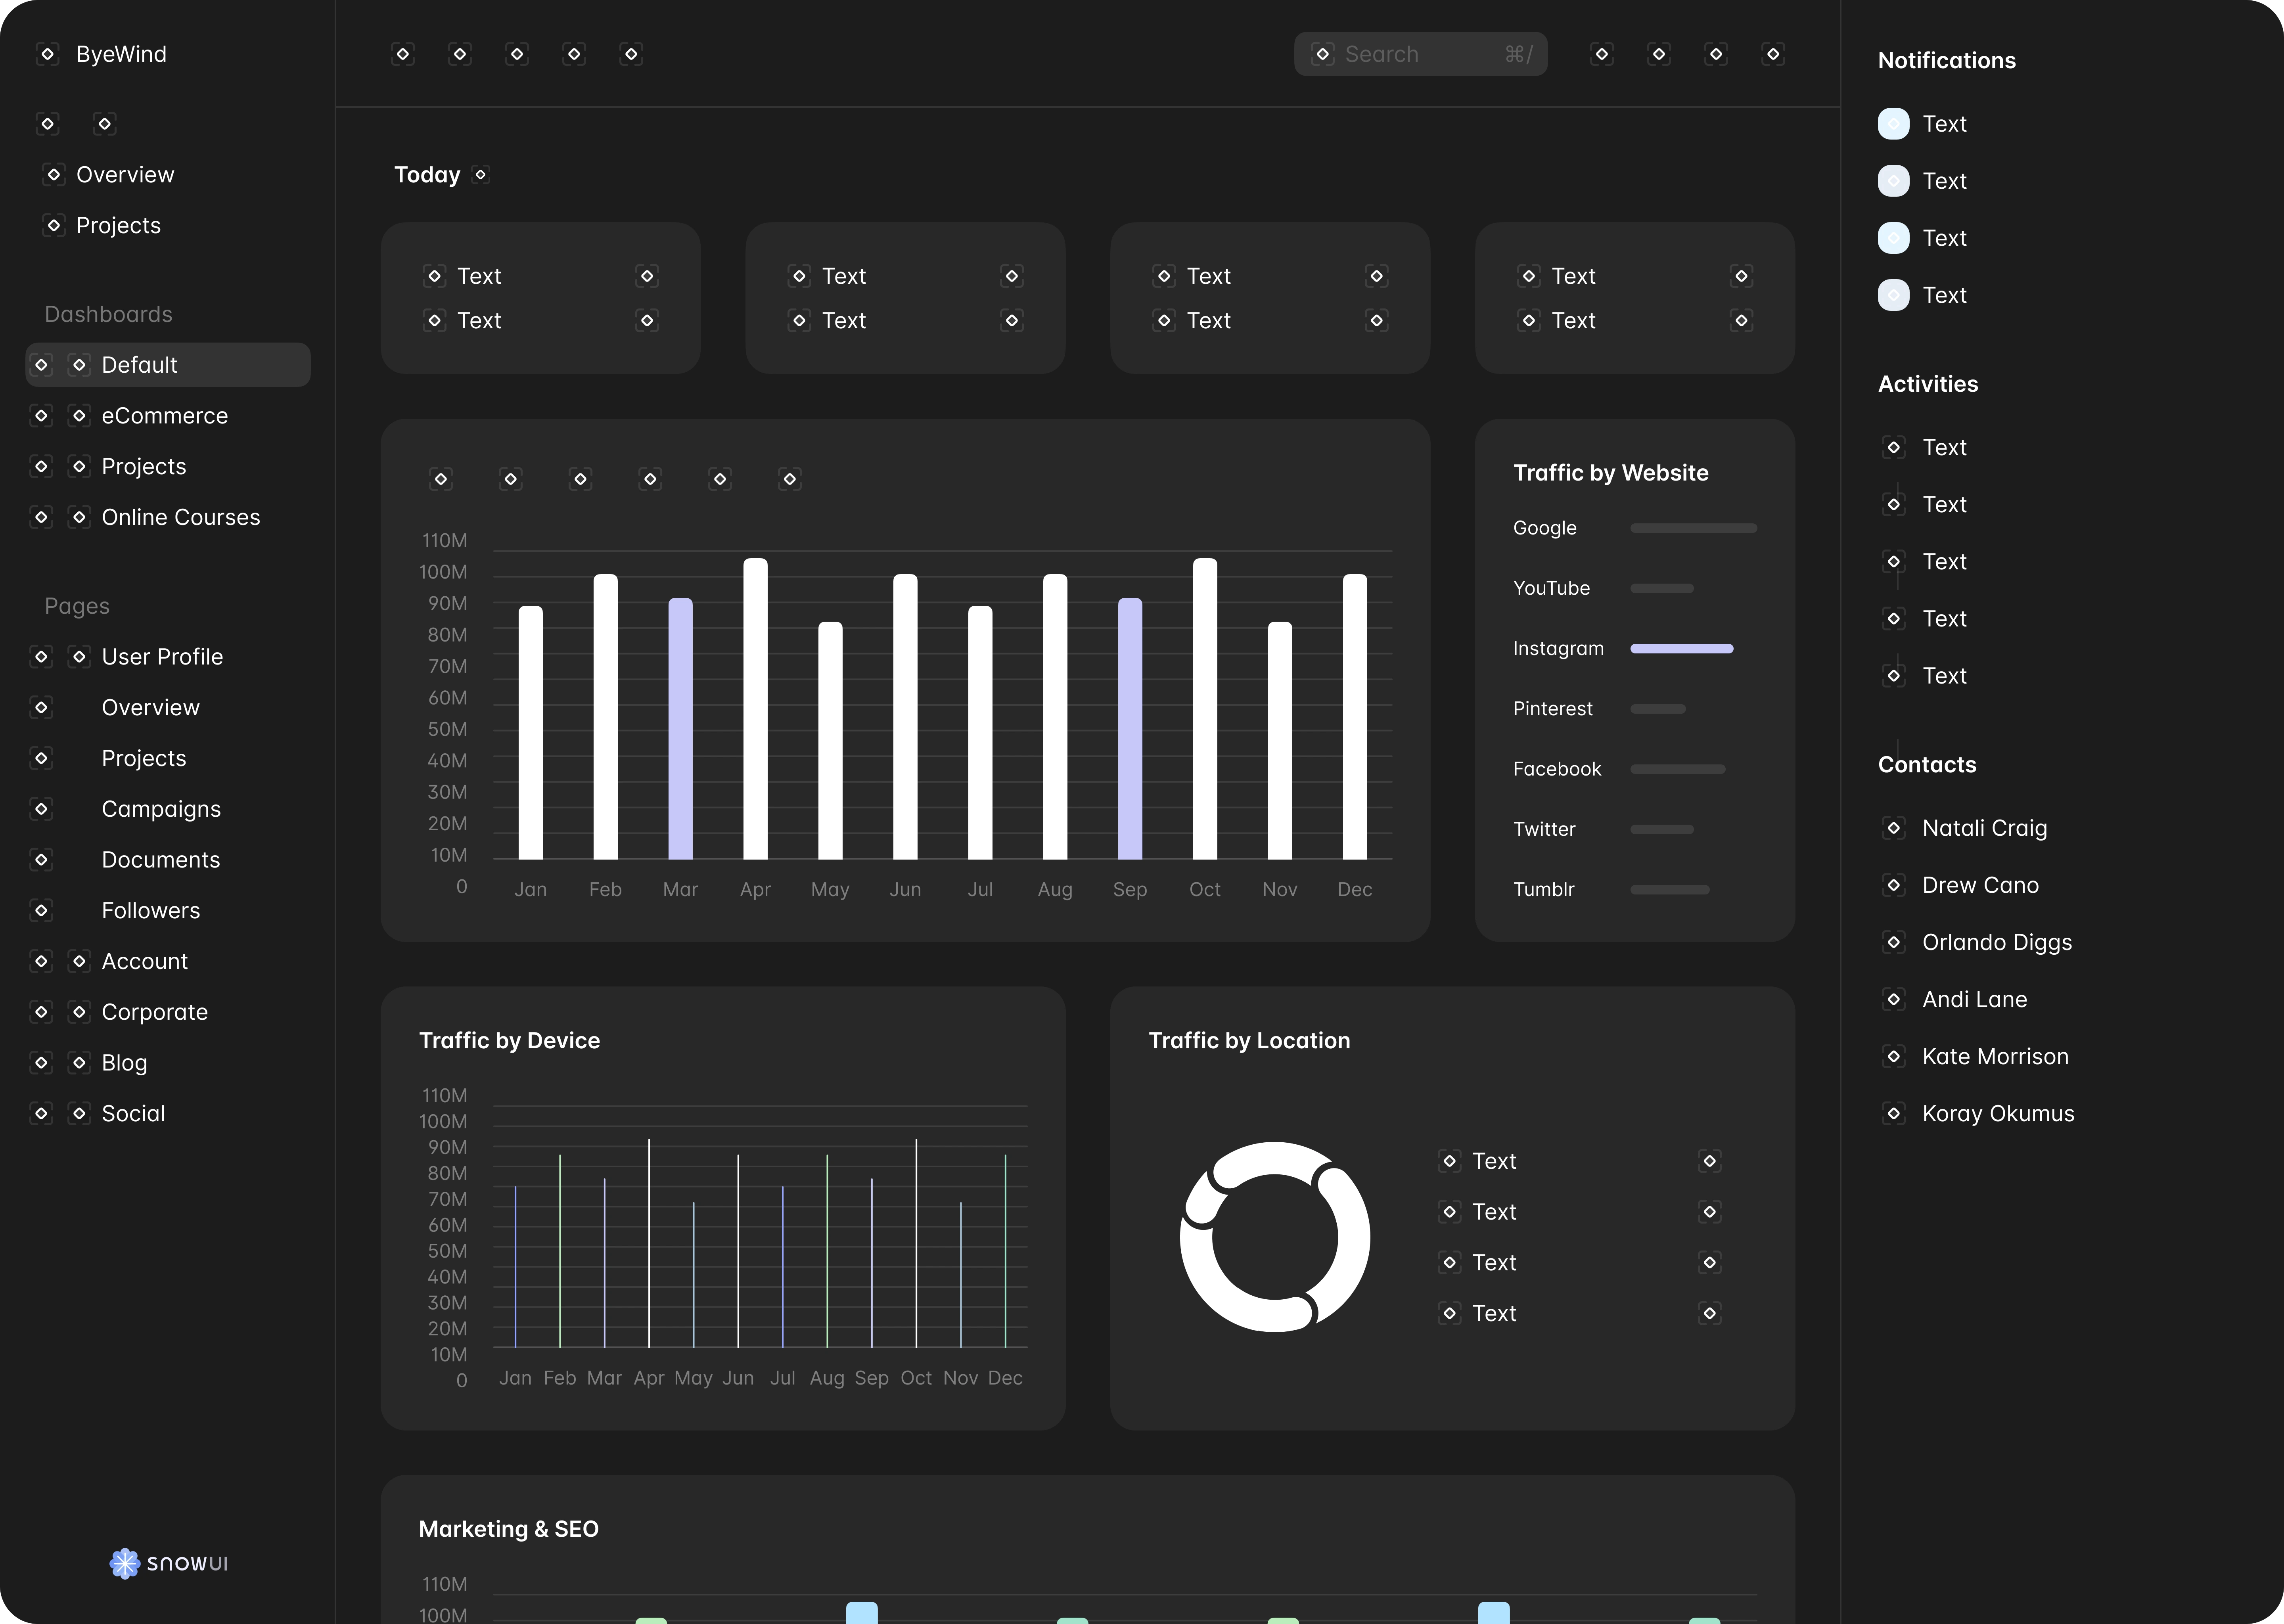Open Campaigns page in sidebar
Viewport: 2284px width, 1624px height.
pos(161,809)
